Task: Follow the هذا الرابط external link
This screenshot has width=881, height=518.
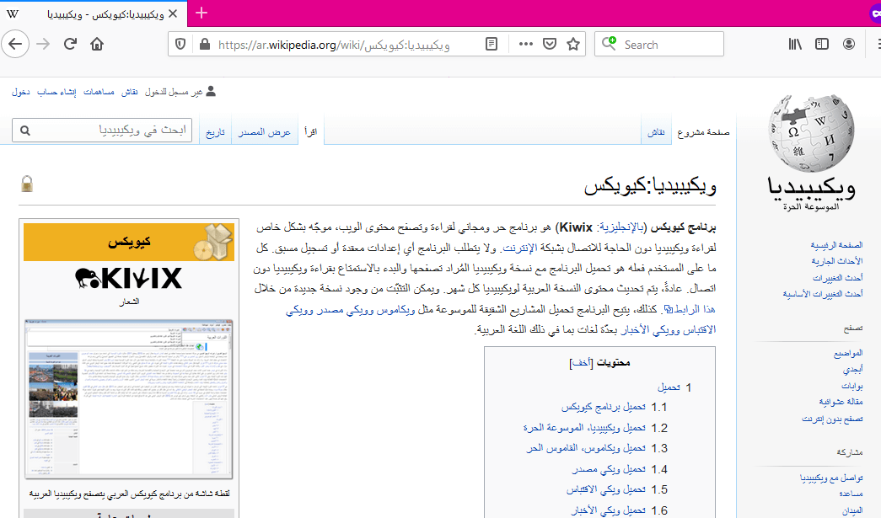Action: coord(690,309)
